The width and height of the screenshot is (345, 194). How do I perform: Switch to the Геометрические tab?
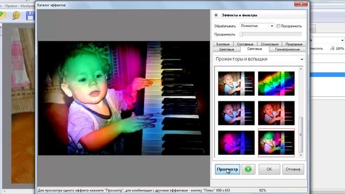pyautogui.click(x=287, y=49)
